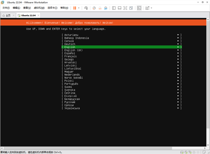The width and height of the screenshot is (210, 154).
Task: Send Ctrl+Alt+Del to the virtual machine
Action: (86, 8)
